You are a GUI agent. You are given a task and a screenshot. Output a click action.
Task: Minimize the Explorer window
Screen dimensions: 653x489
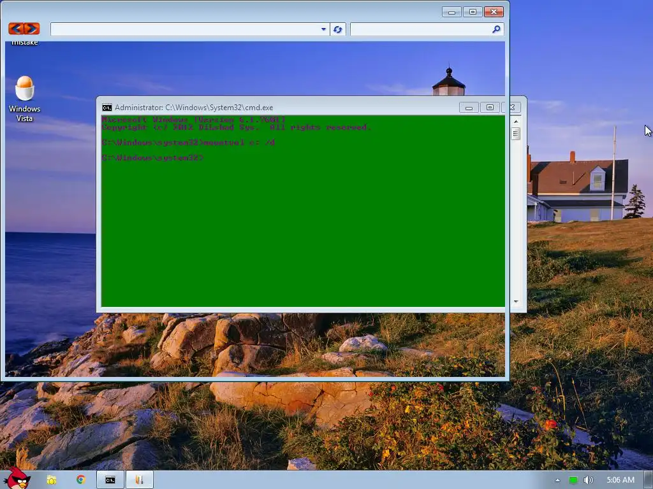452,12
